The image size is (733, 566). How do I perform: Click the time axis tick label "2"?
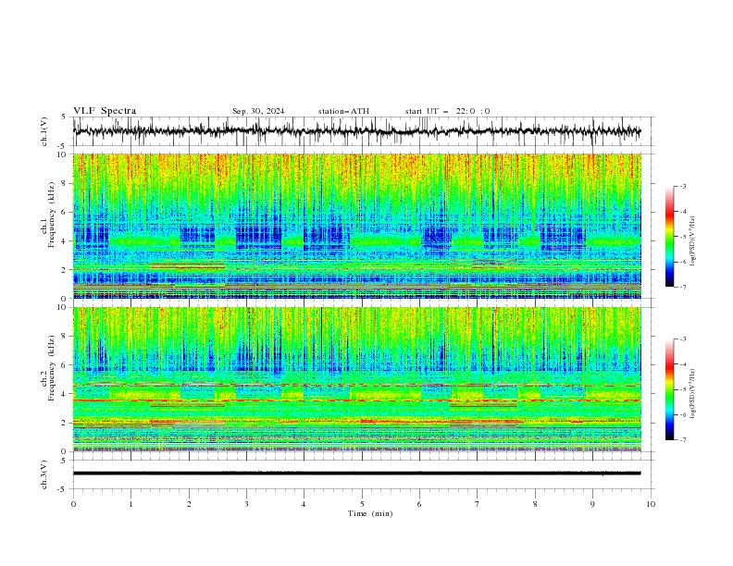[x=189, y=504]
